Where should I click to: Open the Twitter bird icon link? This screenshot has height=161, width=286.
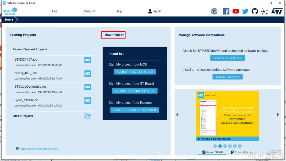click(245, 11)
